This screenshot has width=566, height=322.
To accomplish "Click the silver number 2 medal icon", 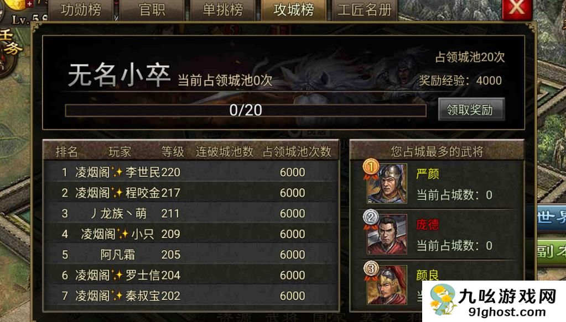I will point(371,218).
